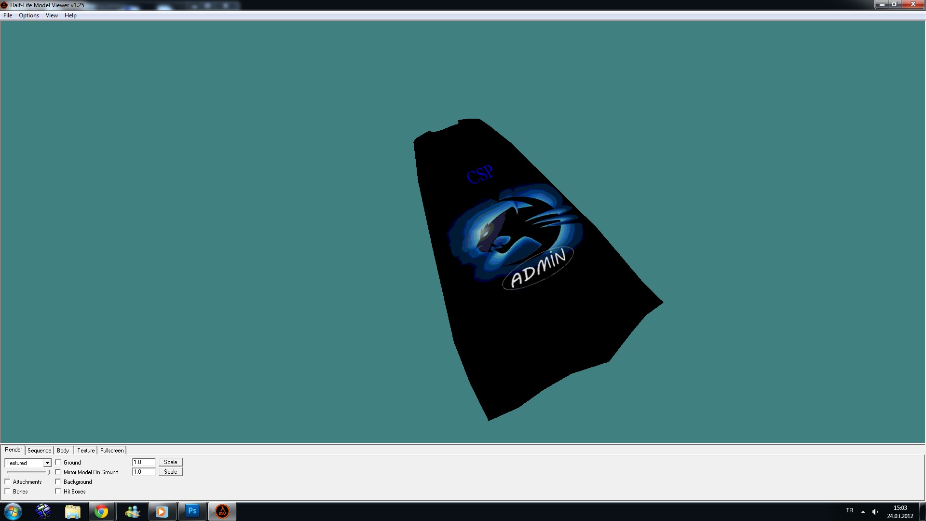Image resolution: width=926 pixels, height=521 pixels.
Task: Click the volume speaker tray icon
Action: click(x=875, y=512)
